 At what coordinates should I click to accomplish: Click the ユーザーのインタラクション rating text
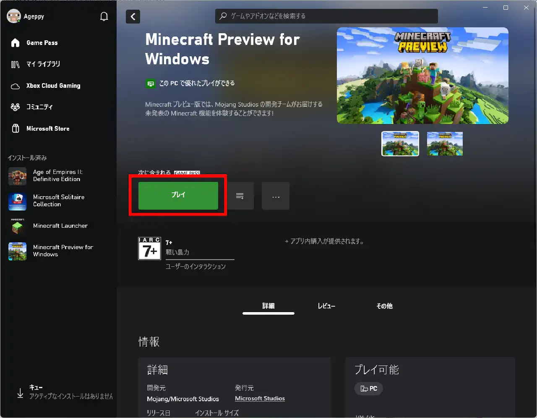coord(196,266)
